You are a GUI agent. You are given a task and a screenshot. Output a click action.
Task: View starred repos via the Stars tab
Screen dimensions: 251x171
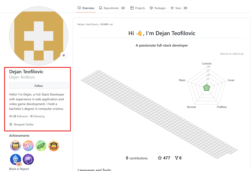[177, 8]
